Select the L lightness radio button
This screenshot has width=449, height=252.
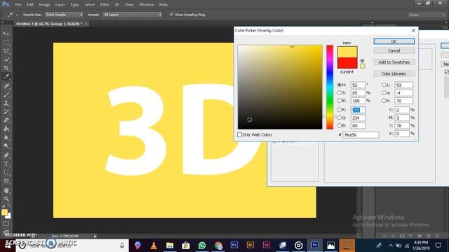pyautogui.click(x=384, y=85)
